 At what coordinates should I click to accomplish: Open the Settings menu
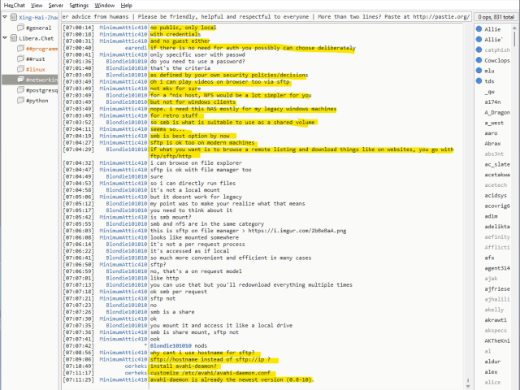click(x=79, y=6)
